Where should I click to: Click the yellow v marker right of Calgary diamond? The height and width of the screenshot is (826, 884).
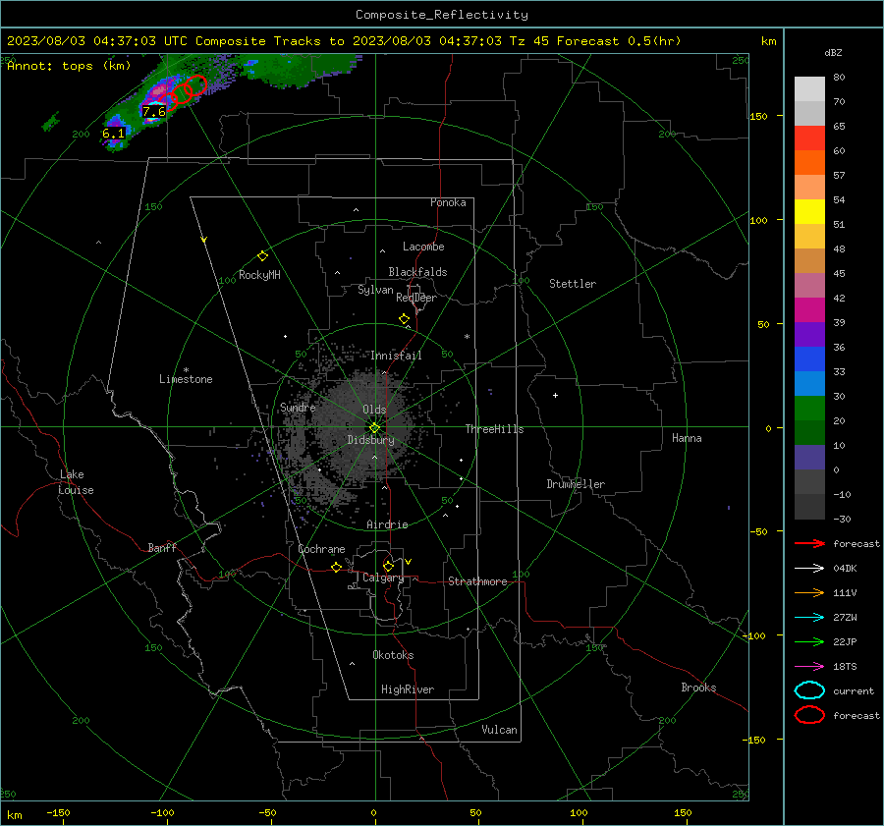coord(409,562)
